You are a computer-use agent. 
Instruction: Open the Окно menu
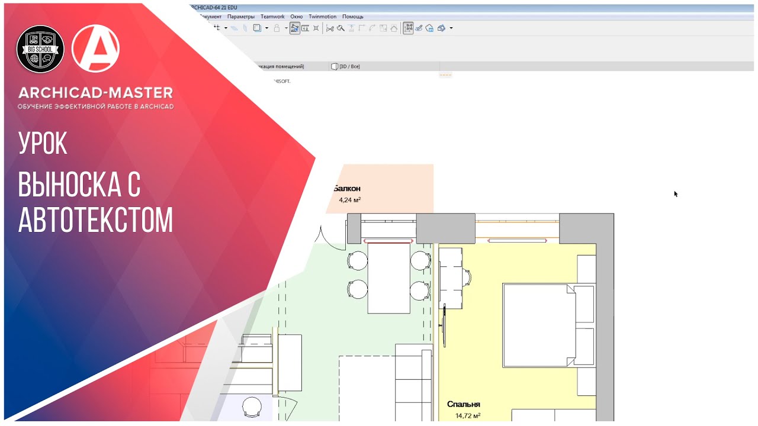tap(297, 17)
